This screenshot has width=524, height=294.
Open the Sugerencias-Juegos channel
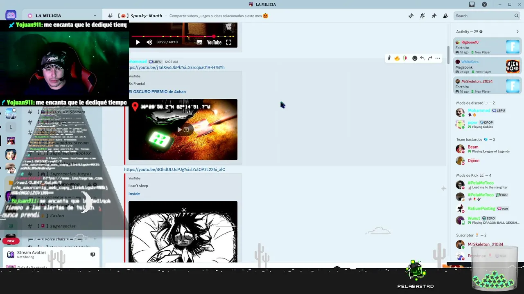click(x=61, y=174)
